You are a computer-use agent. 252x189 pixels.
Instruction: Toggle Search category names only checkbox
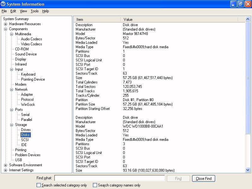point(95,185)
